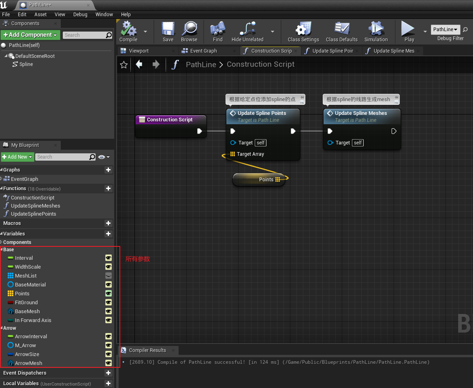Bookmark graph with the star icon

pos(124,65)
